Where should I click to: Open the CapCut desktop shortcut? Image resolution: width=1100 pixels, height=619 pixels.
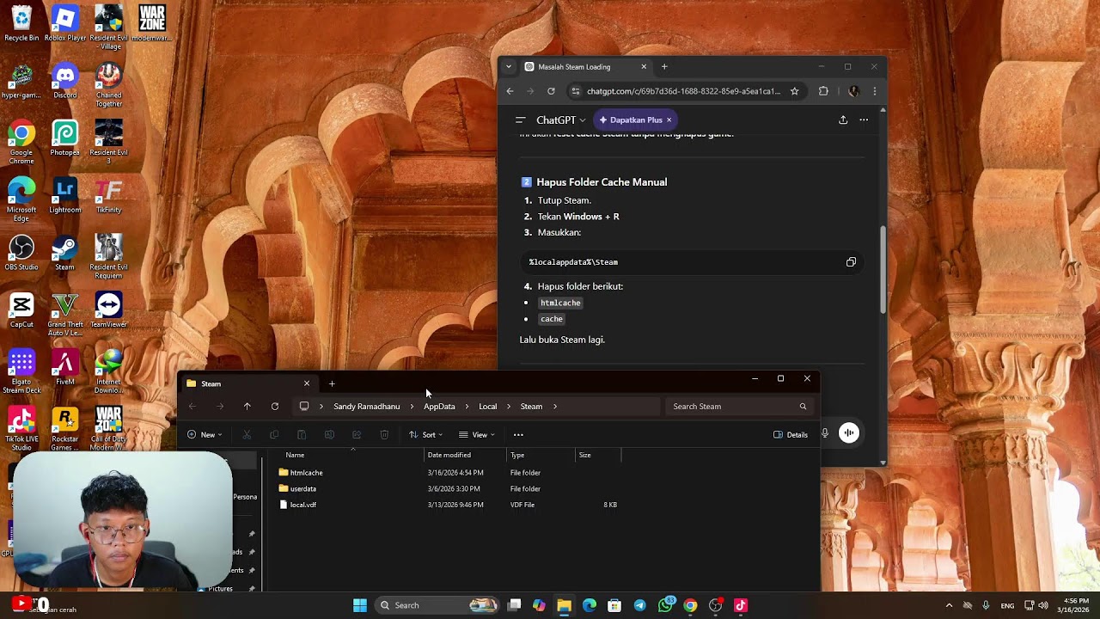pyautogui.click(x=21, y=310)
